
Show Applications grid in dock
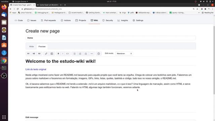[4, 117]
